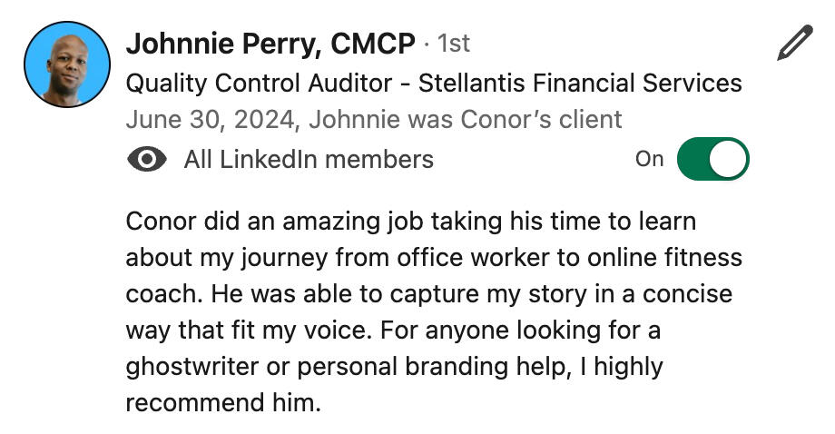The width and height of the screenshot is (835, 434).
Task: Click the eye visibility icon
Action: click(x=147, y=161)
